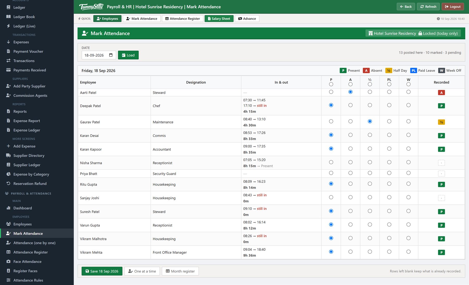Image resolution: width=469 pixels, height=285 pixels.
Task: Open Salary Sheet quick tab
Action: tap(219, 18)
